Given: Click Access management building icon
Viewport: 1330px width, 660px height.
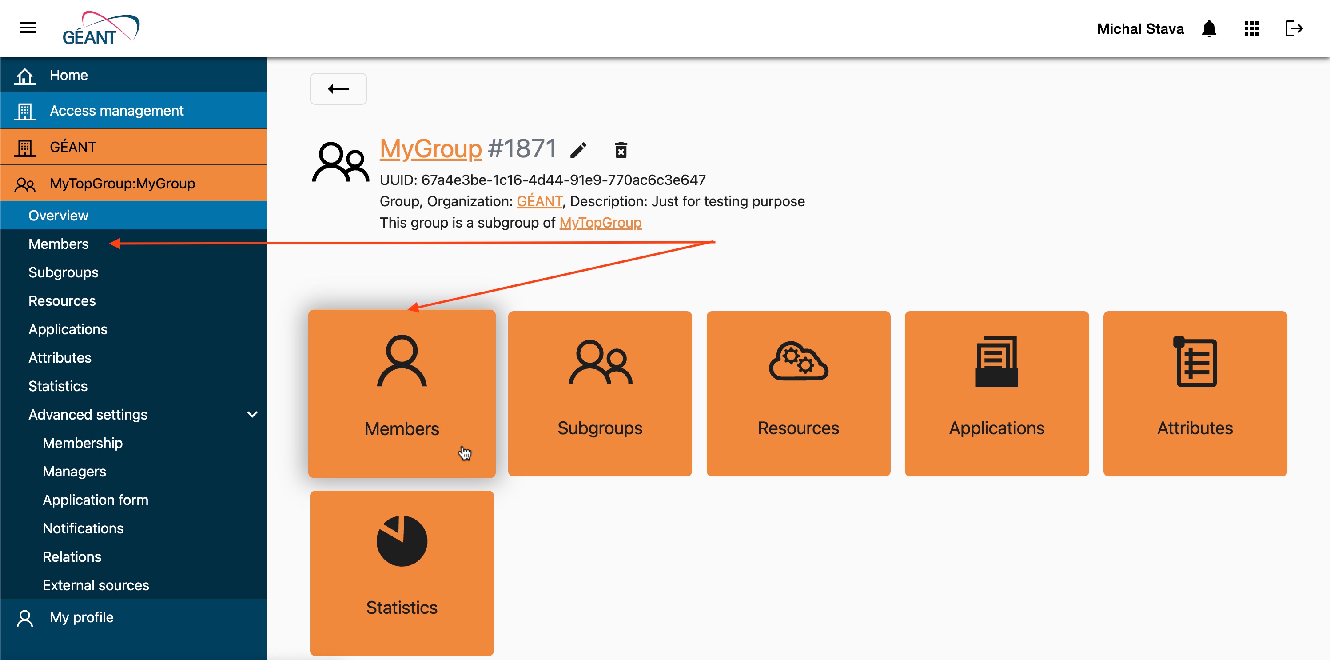Looking at the screenshot, I should click(25, 111).
